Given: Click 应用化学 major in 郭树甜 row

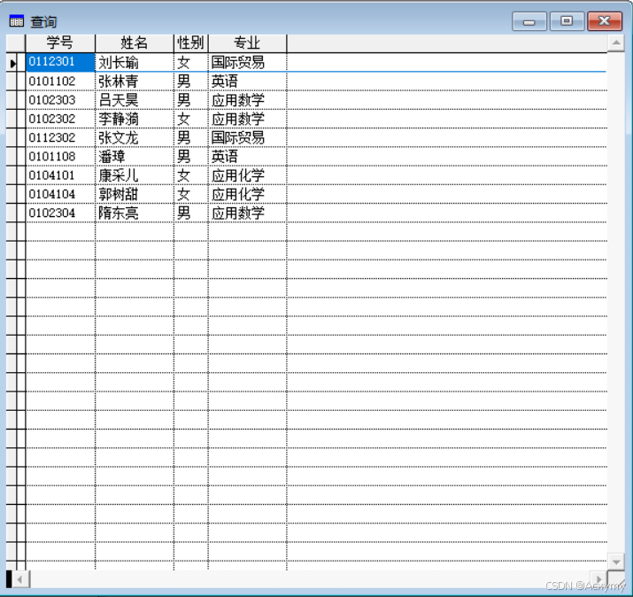Looking at the screenshot, I should 248,194.
